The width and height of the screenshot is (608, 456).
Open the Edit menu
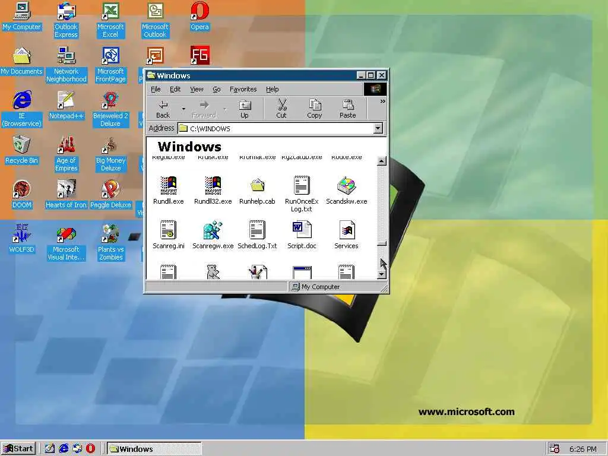pos(175,89)
